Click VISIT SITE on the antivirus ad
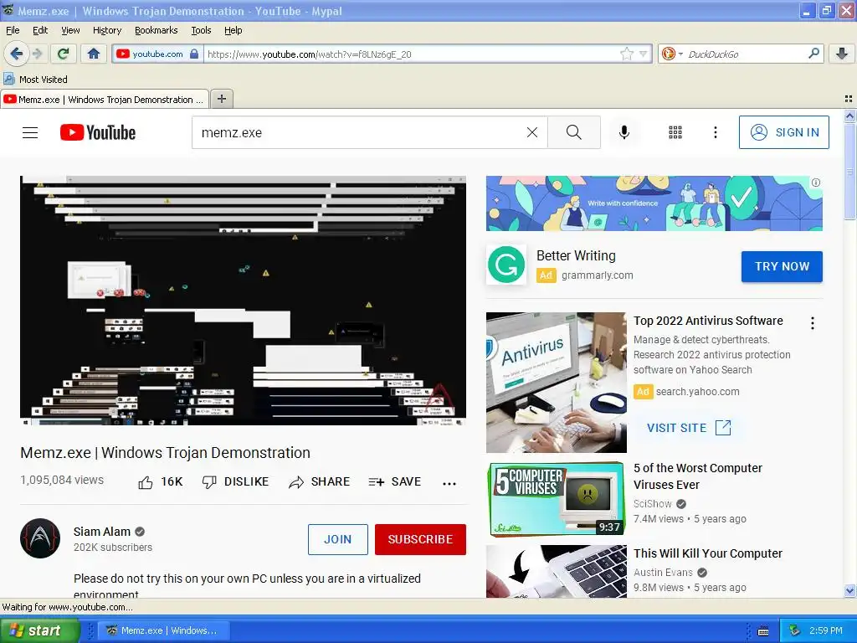The height and width of the screenshot is (643, 857). click(689, 428)
